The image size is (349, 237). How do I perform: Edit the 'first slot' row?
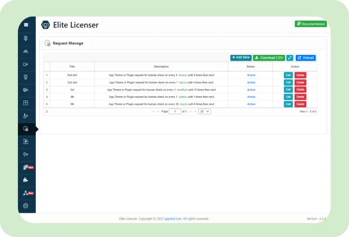click(288, 75)
